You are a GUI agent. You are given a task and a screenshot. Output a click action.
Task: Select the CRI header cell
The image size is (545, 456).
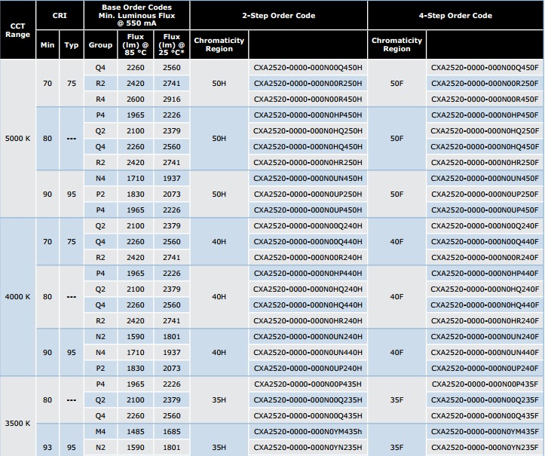[x=60, y=16]
